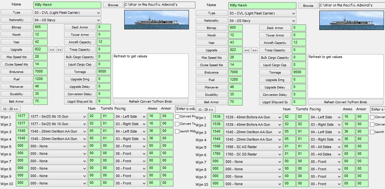The width and height of the screenshot is (385, 189).
Task: Click the ship photo thumbnail
Action: pos(156,19)
